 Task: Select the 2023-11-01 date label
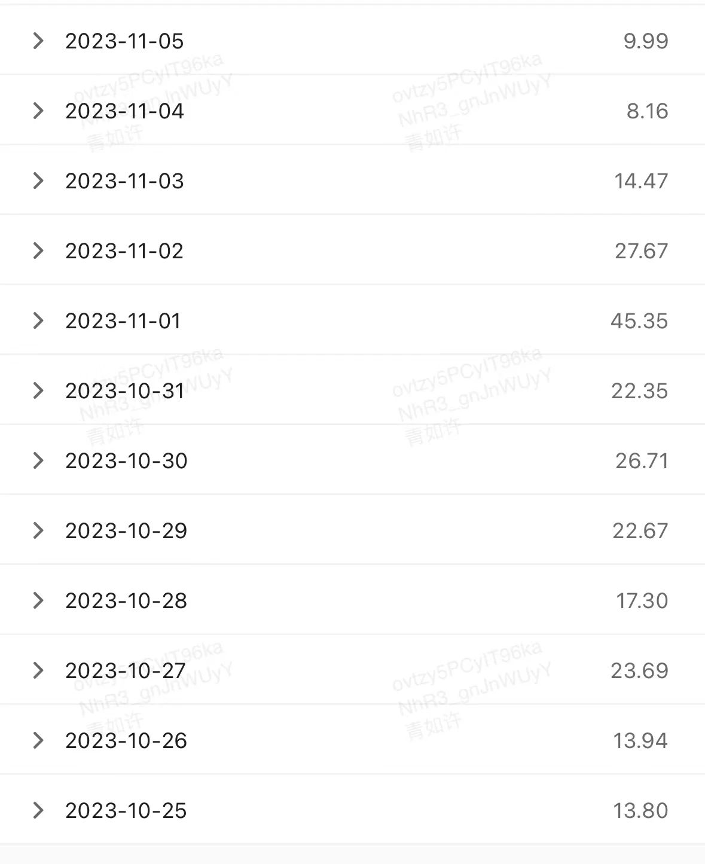pos(123,321)
